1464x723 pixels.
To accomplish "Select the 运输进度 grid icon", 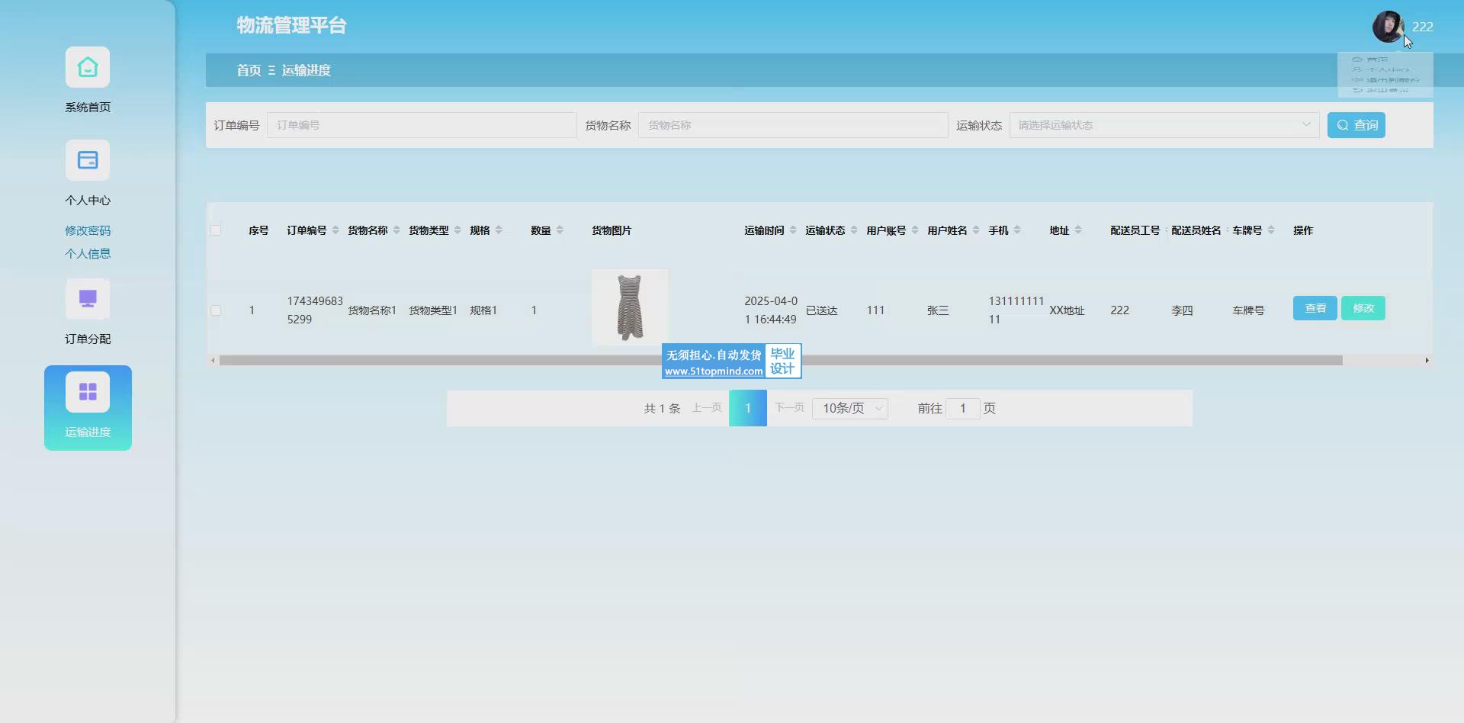I will click(88, 392).
